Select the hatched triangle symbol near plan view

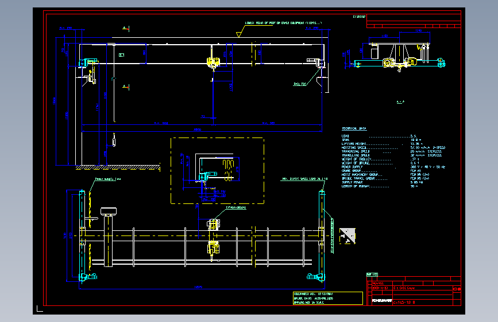pos(347,236)
